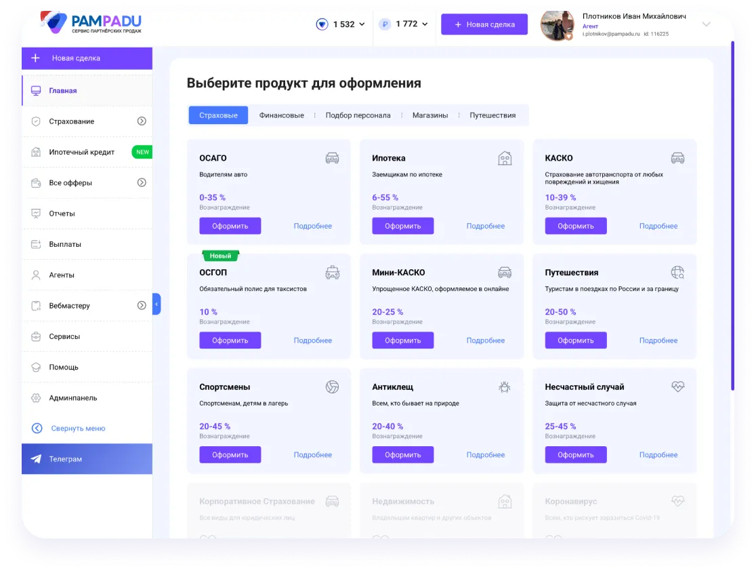
Task: Click Свернуть меню to collapse the menu
Action: click(x=78, y=429)
